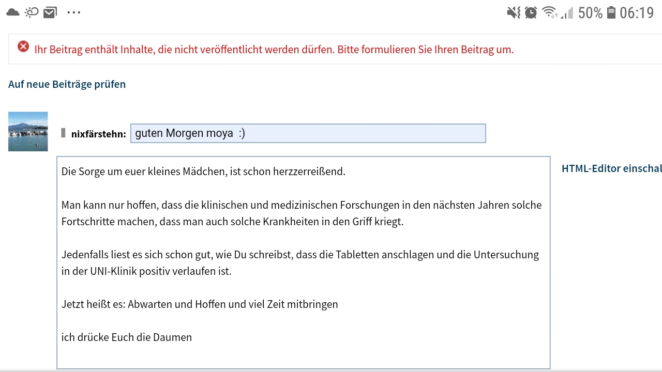Tap the cloud icon in status bar
Image resolution: width=662 pixels, height=372 pixels.
[x=13, y=12]
